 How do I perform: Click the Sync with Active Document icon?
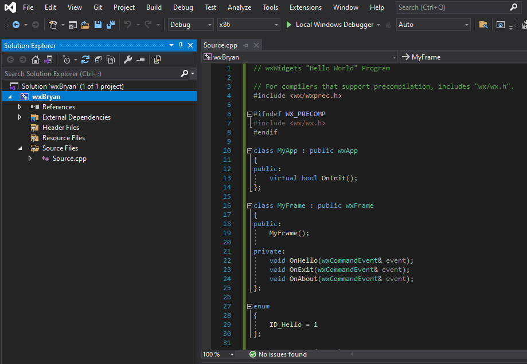85,60
